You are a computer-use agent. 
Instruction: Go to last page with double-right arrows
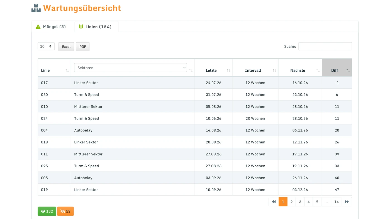point(347,202)
